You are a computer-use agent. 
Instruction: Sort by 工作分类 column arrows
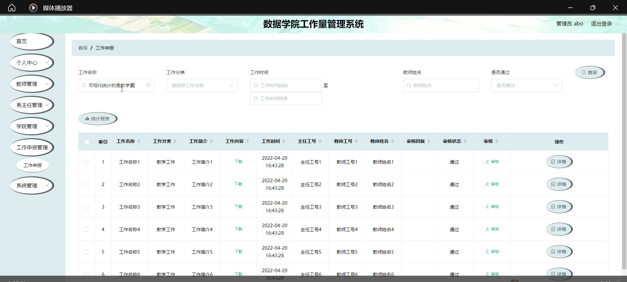tap(175, 141)
